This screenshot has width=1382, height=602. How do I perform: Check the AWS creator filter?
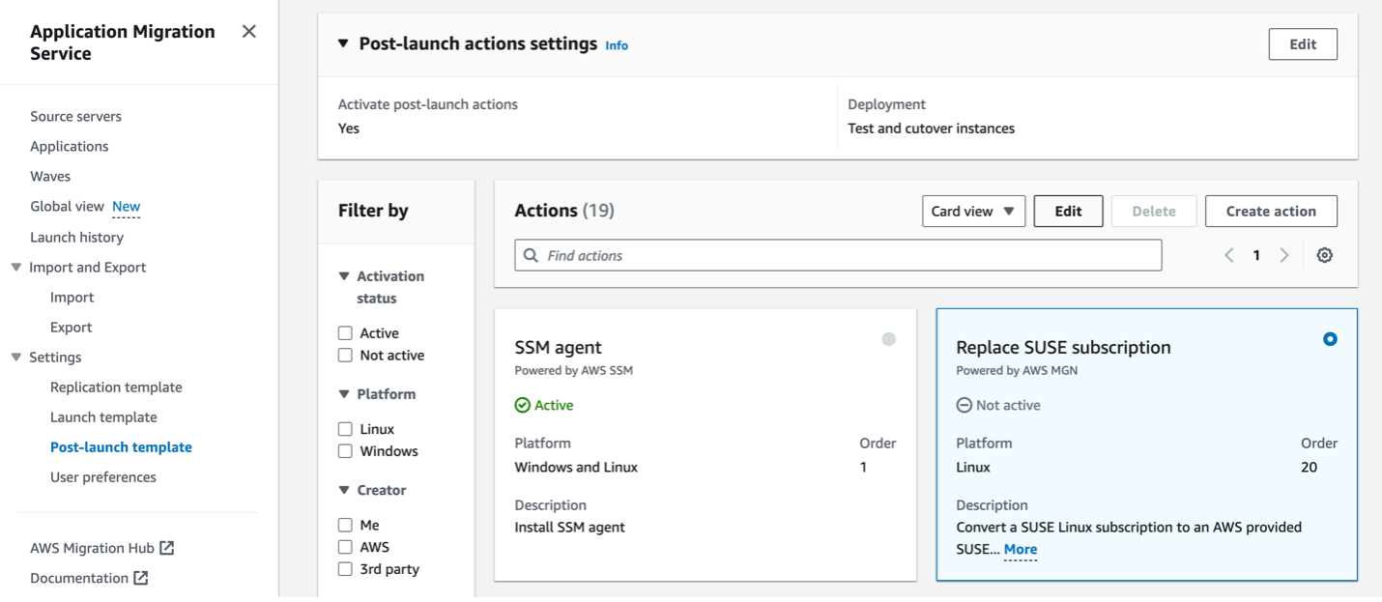pos(345,547)
